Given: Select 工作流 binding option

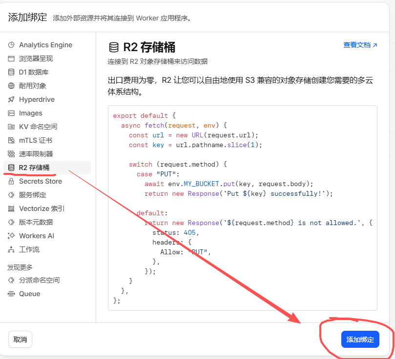Looking at the screenshot, I should (29, 249).
